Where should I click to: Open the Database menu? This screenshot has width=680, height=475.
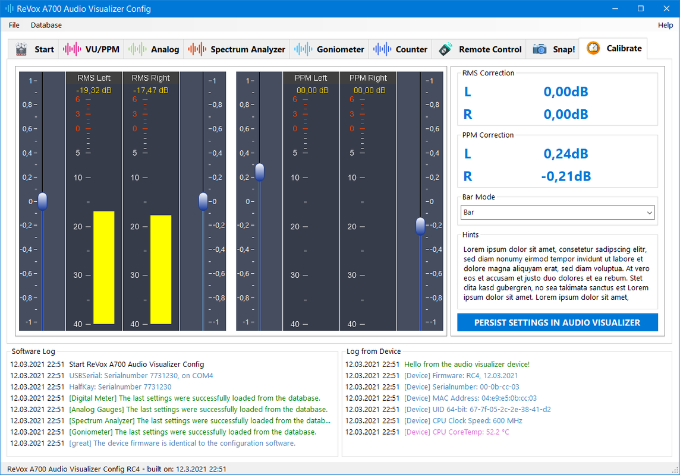pyautogui.click(x=46, y=25)
